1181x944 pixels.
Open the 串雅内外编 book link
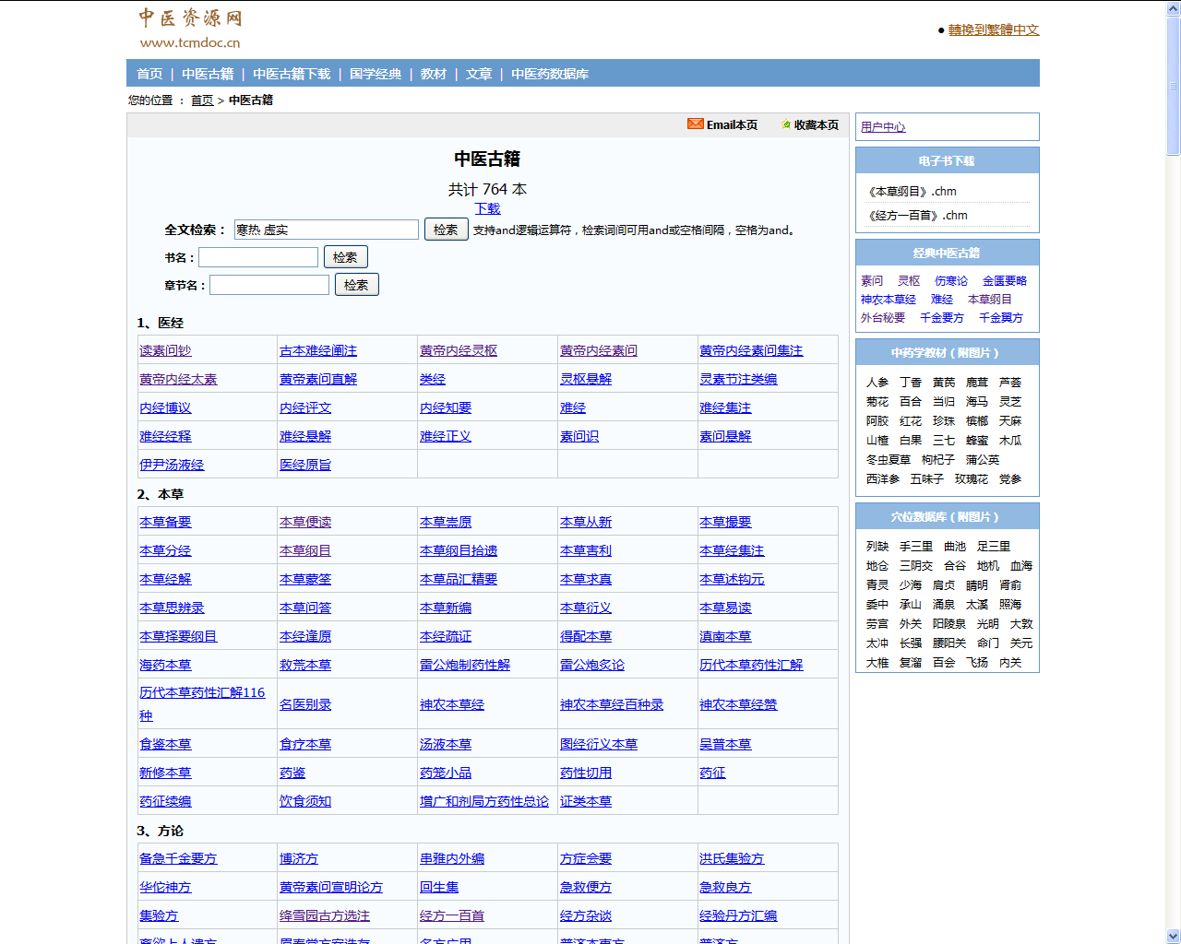452,859
